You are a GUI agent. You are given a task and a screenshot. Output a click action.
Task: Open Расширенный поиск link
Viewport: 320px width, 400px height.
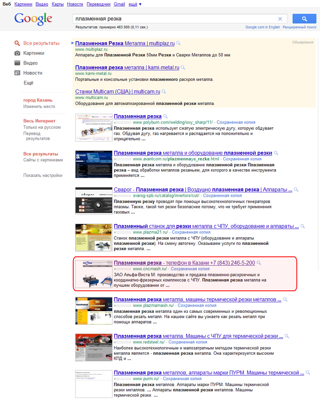pos(299,27)
